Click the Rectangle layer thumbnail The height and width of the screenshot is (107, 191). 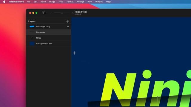(x=32, y=32)
